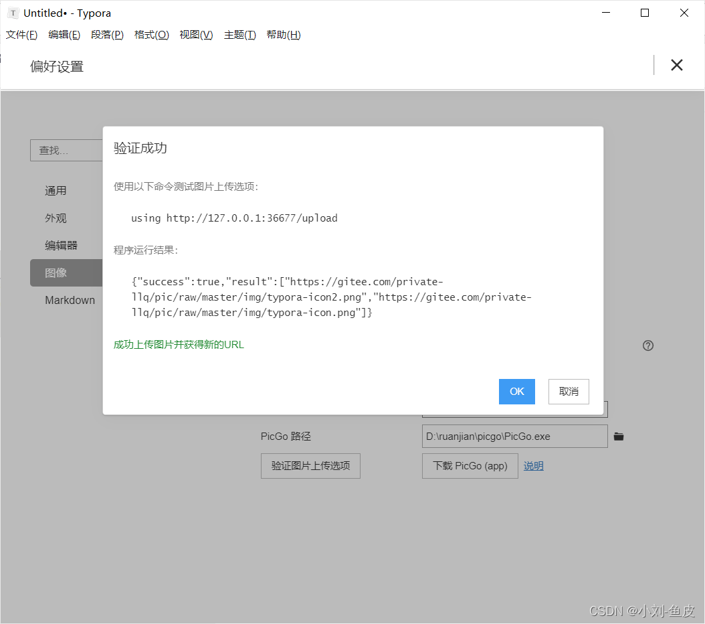
Task: Open the 主题 menu
Action: point(239,35)
